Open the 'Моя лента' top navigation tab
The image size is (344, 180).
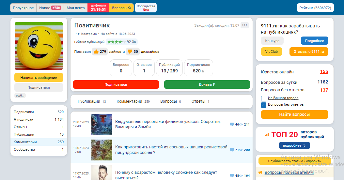coord(75,8)
